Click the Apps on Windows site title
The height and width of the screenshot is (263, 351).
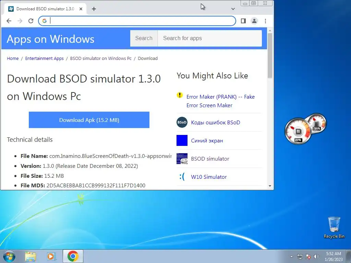pyautogui.click(x=51, y=39)
